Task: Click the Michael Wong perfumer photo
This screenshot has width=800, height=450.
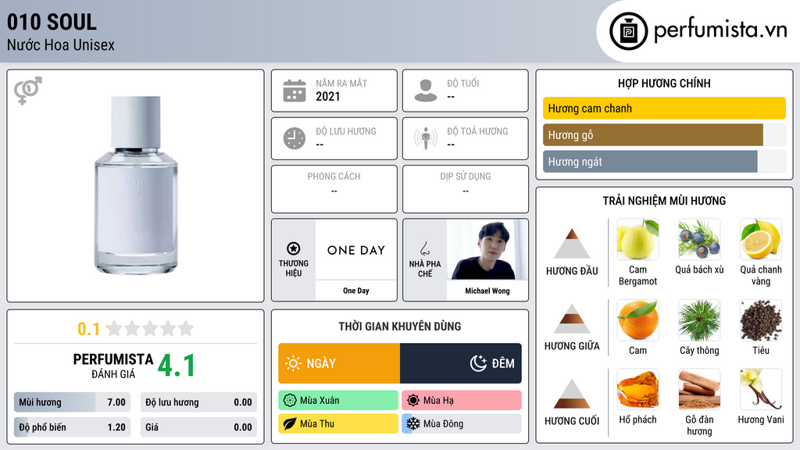Action: click(x=487, y=249)
